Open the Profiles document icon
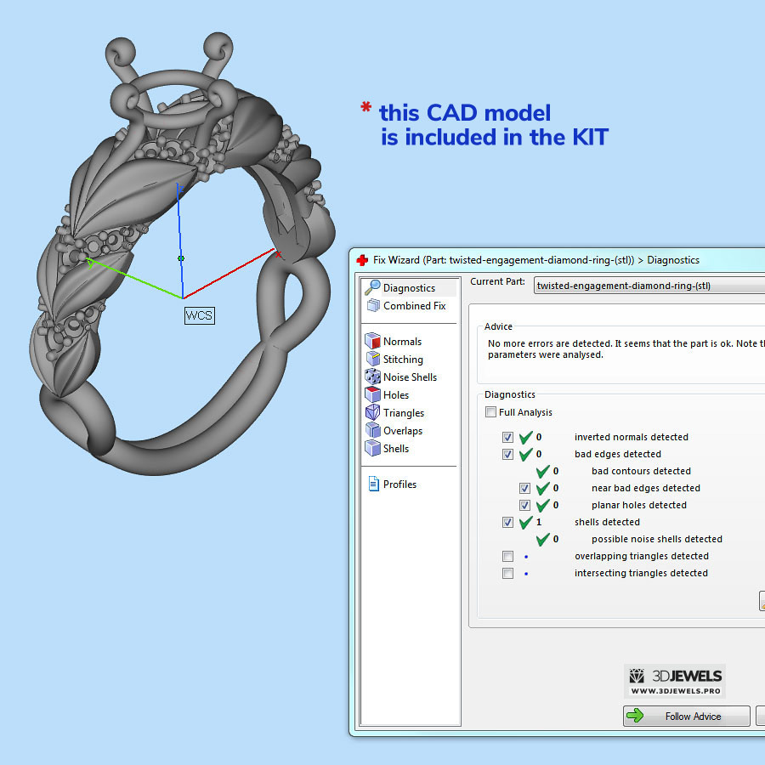This screenshot has height=765, width=765. (x=372, y=484)
